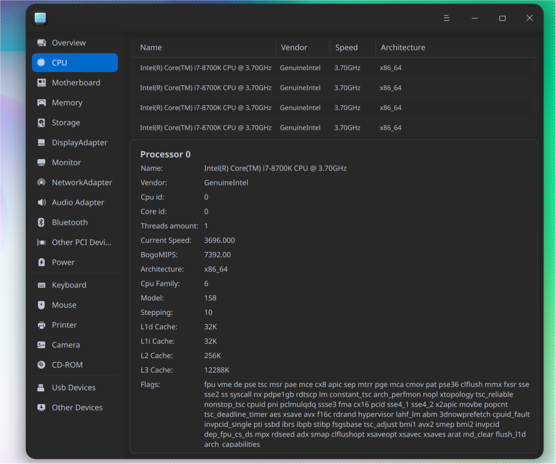Click the Device Manager app icon in the title bar
The image size is (556, 464).
(40, 18)
